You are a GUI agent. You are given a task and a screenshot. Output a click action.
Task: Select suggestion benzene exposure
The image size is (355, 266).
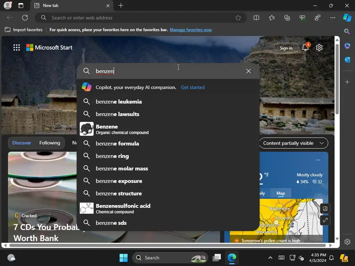coord(168,181)
